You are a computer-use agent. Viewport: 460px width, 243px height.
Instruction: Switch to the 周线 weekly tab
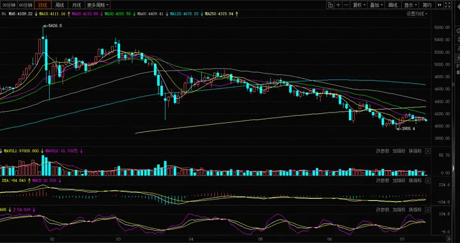coord(59,5)
